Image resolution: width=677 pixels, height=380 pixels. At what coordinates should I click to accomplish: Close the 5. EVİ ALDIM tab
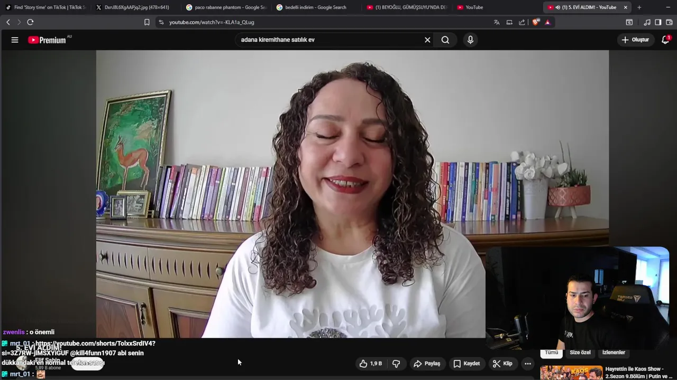(625, 7)
